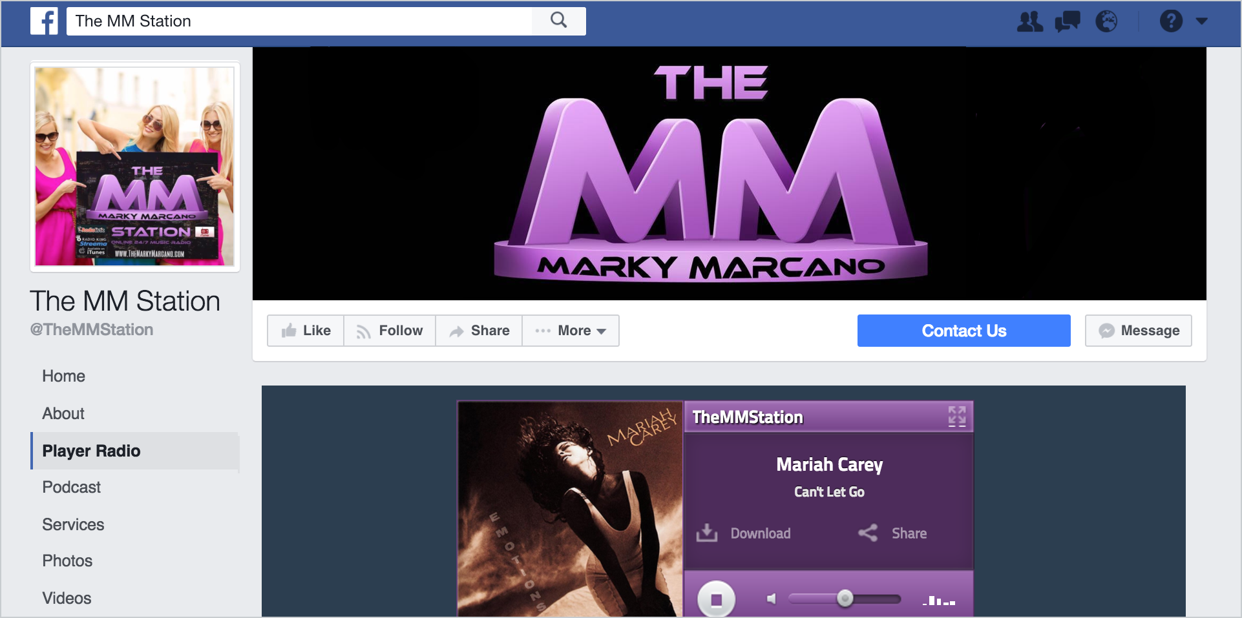Click the Share icon in player
The width and height of the screenshot is (1242, 618).
point(868,533)
